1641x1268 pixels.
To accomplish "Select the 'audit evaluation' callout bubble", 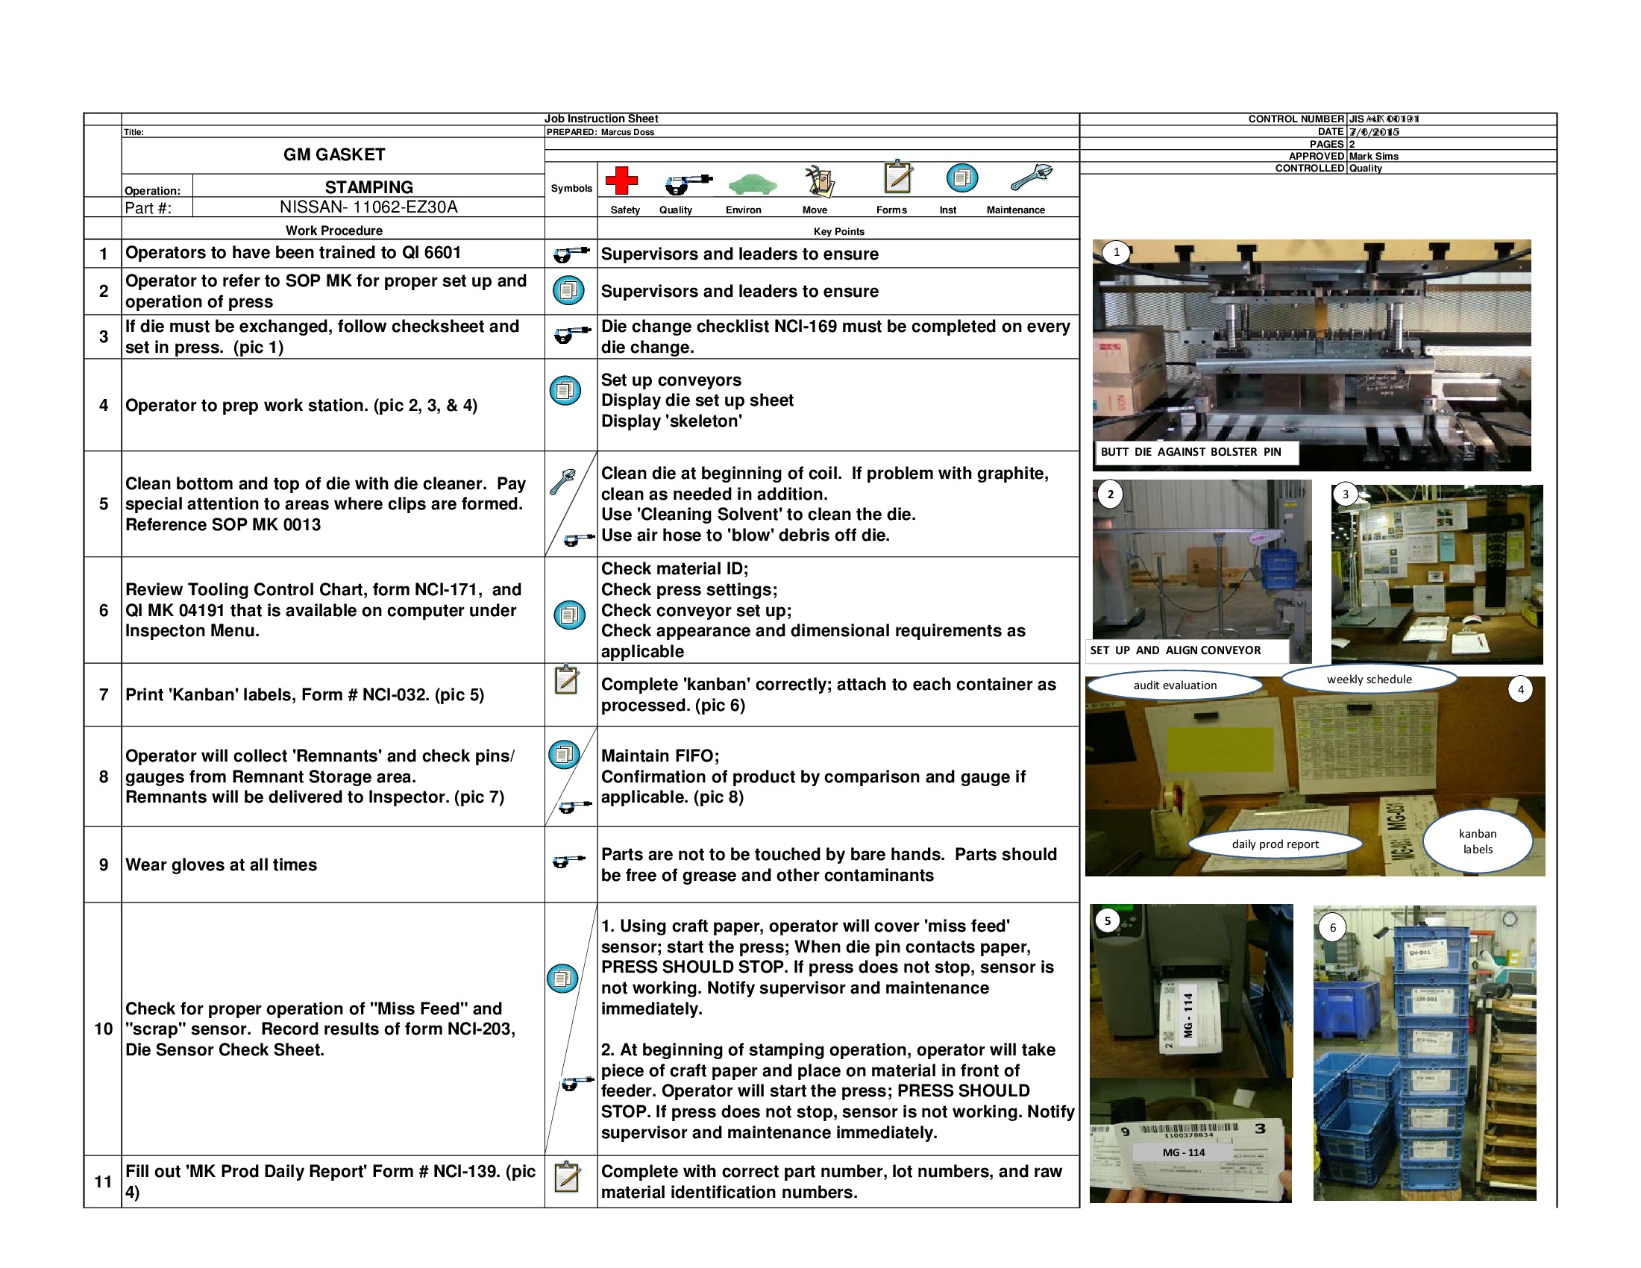I will pos(1176,685).
